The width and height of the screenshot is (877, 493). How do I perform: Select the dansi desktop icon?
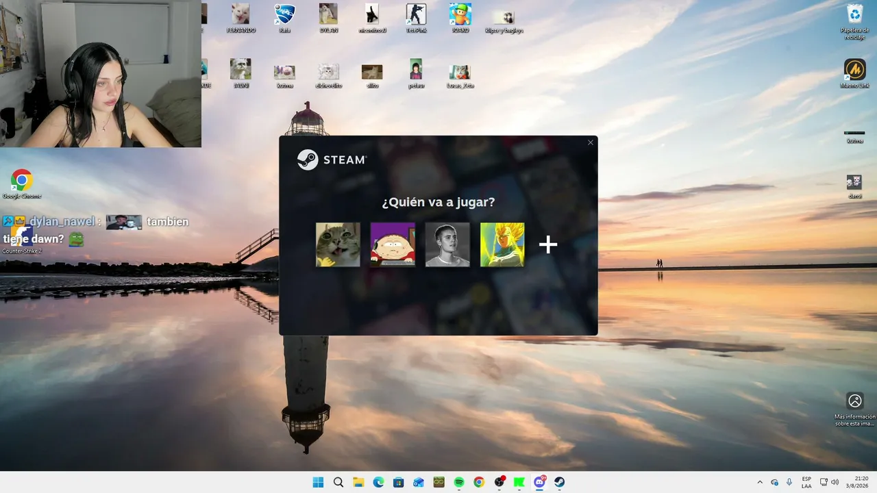tap(854, 186)
